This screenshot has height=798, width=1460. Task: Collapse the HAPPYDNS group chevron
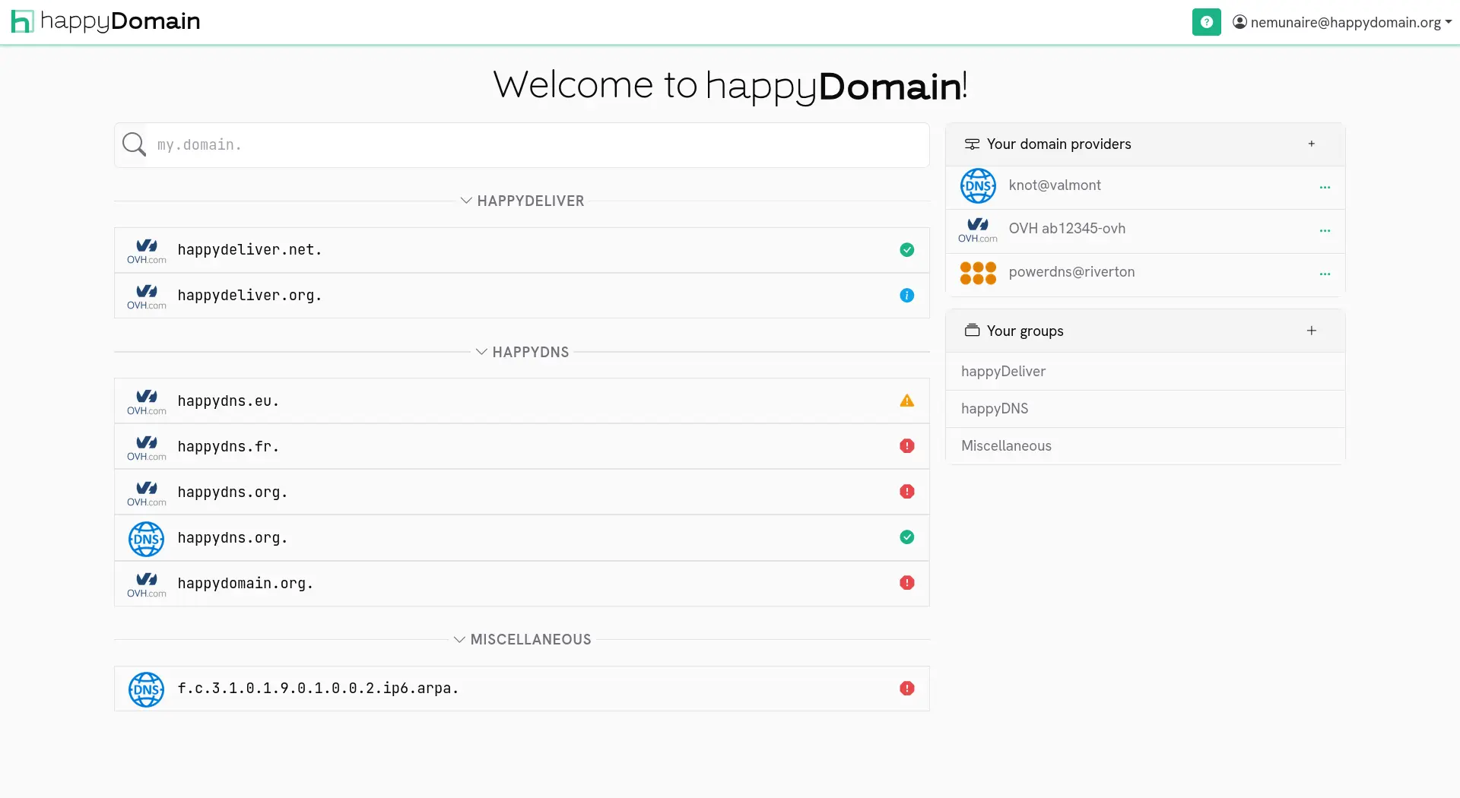tap(481, 352)
